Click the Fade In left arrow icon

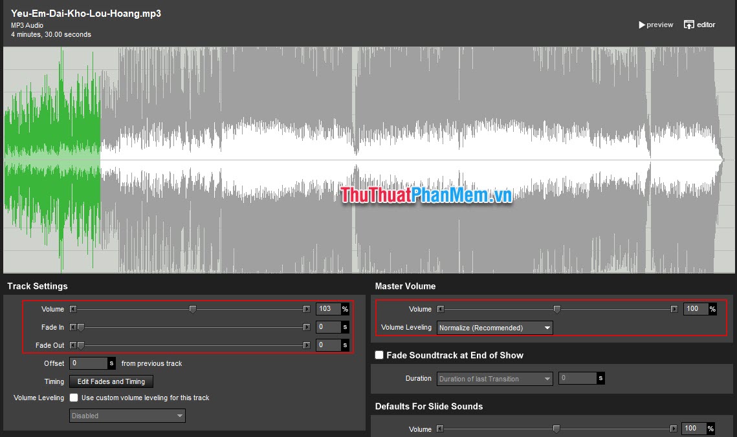point(73,327)
